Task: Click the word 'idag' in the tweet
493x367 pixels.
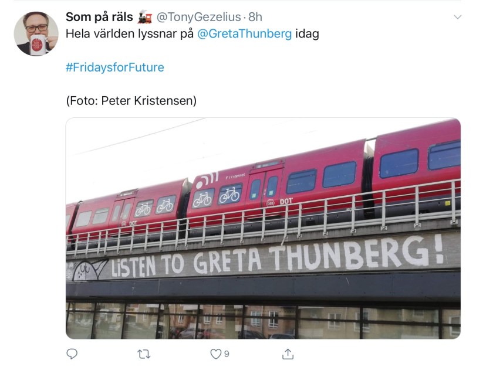Action: [307, 33]
